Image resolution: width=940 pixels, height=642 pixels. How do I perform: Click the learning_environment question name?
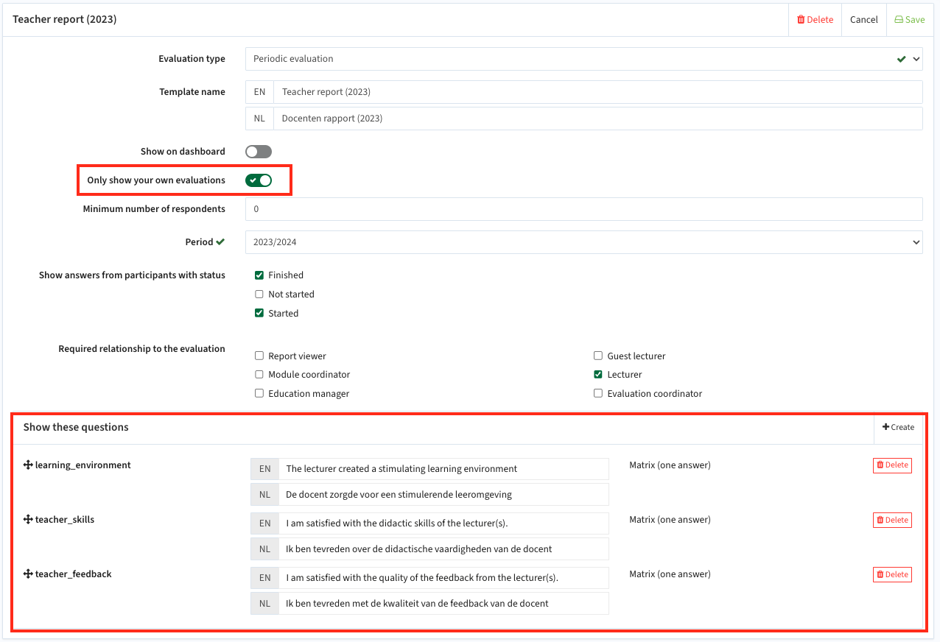pyautogui.click(x=83, y=465)
